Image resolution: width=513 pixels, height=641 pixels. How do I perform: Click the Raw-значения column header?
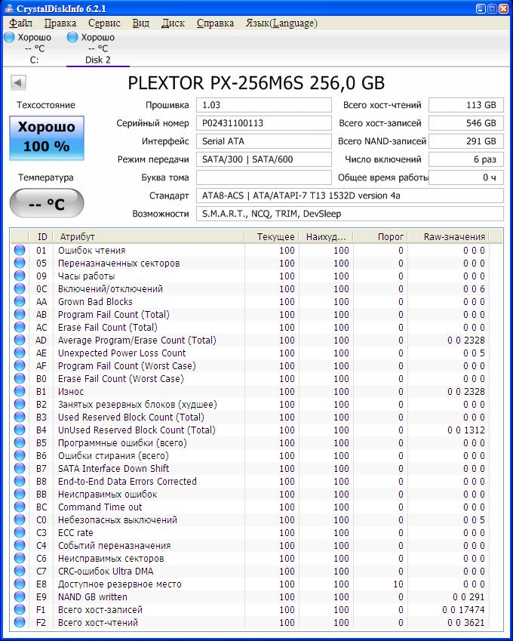448,237
